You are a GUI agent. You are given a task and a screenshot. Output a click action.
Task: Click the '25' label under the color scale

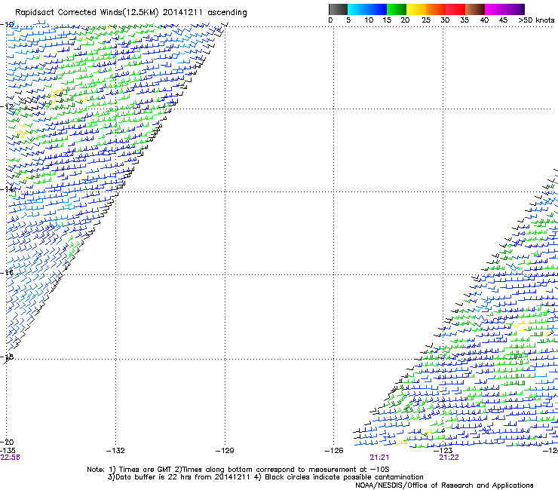tap(426, 20)
